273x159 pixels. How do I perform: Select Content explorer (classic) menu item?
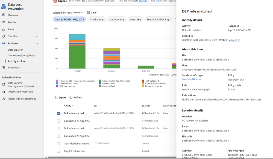[x=22, y=56]
